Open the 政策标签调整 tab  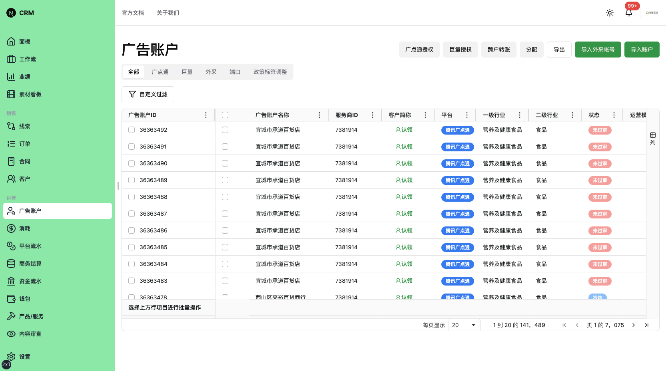pyautogui.click(x=270, y=72)
